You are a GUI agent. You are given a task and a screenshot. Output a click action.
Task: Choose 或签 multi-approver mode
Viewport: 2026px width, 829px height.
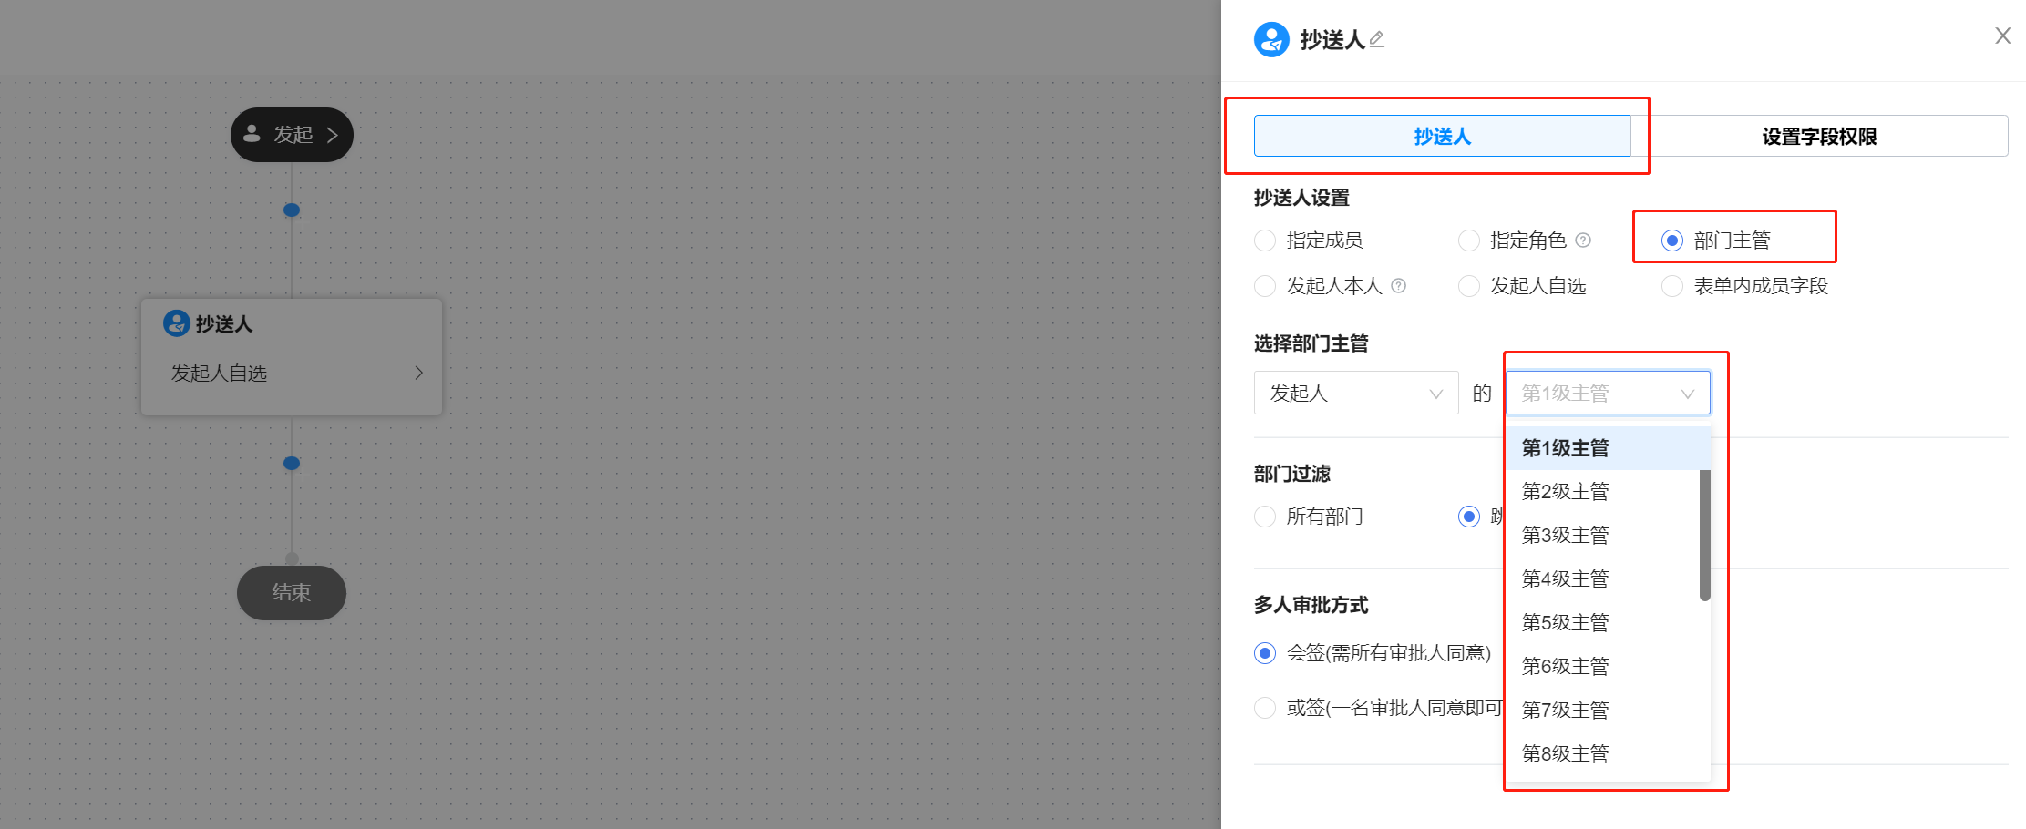click(x=1265, y=708)
